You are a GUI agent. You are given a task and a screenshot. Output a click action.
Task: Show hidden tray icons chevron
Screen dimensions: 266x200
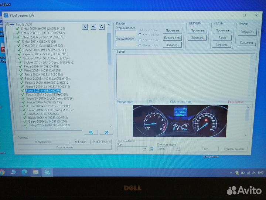click(x=231, y=173)
